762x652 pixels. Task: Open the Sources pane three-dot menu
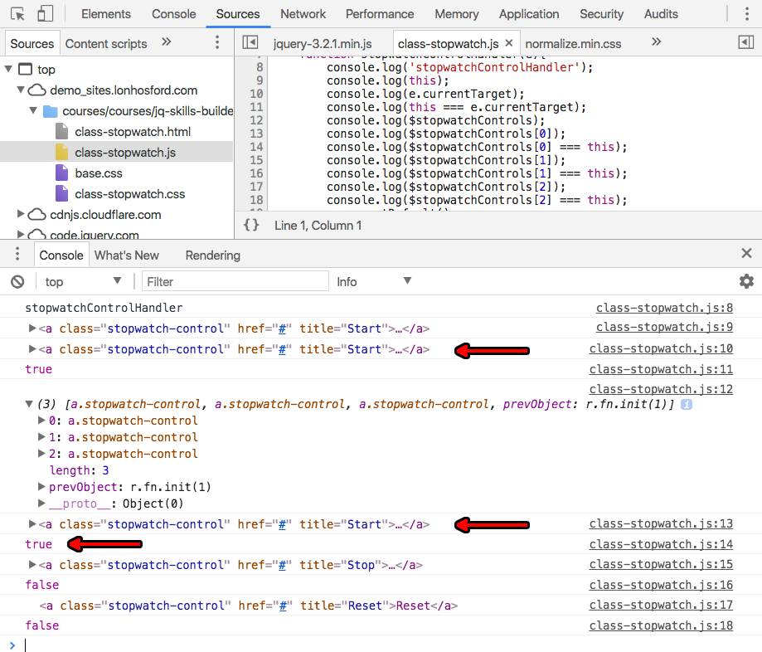coord(217,42)
